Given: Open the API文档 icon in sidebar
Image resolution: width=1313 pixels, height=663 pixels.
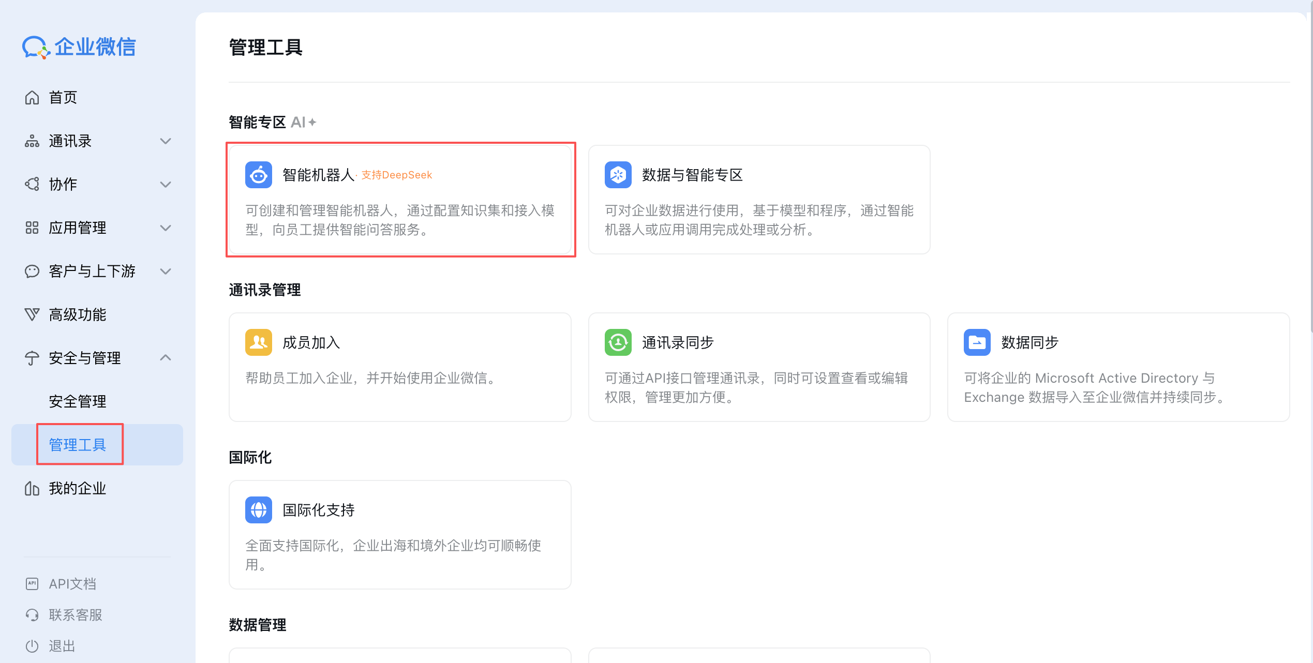Looking at the screenshot, I should (32, 583).
